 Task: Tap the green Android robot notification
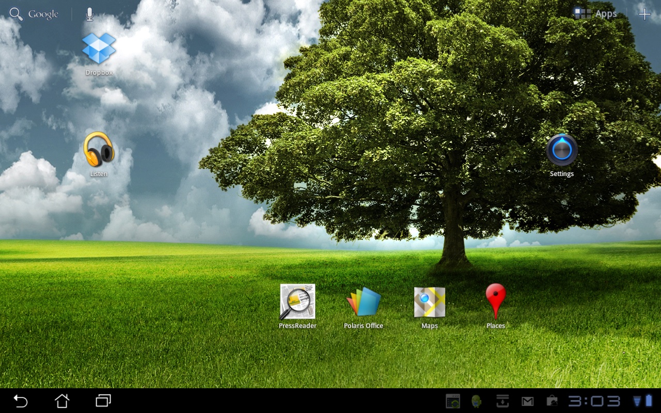tap(477, 401)
